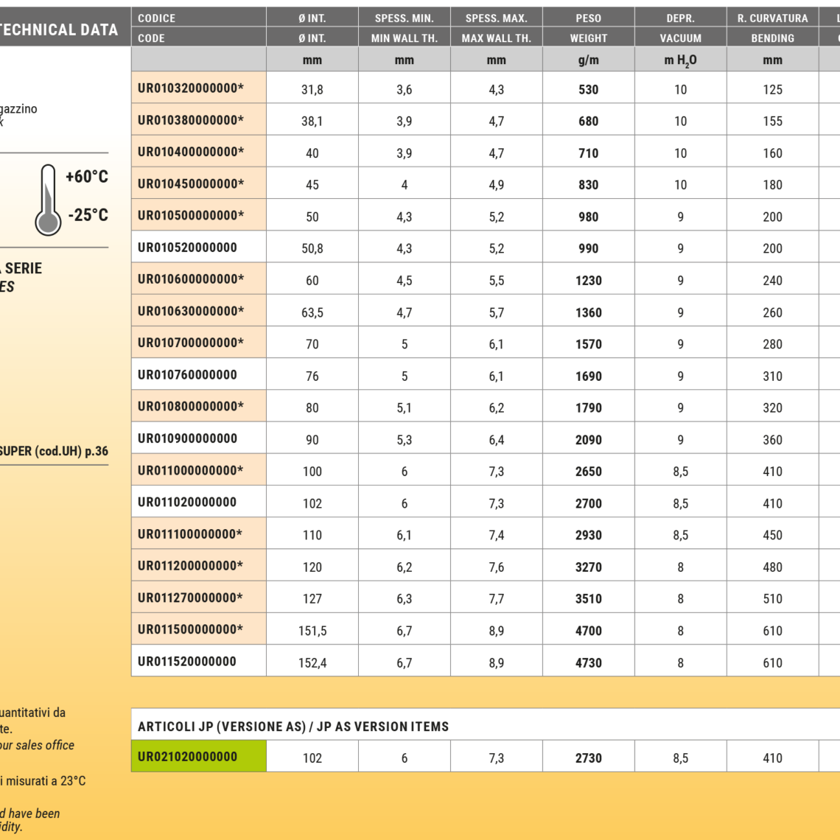Click the ARTICOLI JP AS version heading

(x=293, y=727)
